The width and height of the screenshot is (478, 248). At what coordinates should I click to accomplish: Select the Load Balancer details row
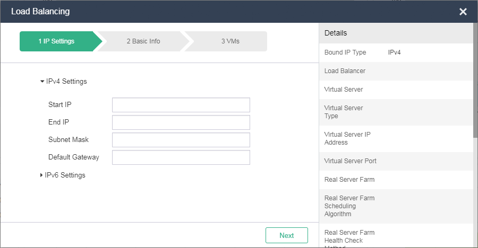[x=396, y=71]
